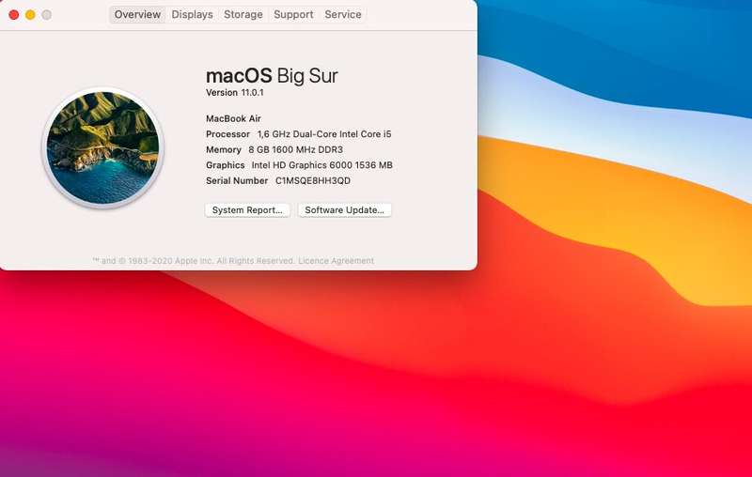
Task: Click the Memory label
Action: [x=224, y=149]
